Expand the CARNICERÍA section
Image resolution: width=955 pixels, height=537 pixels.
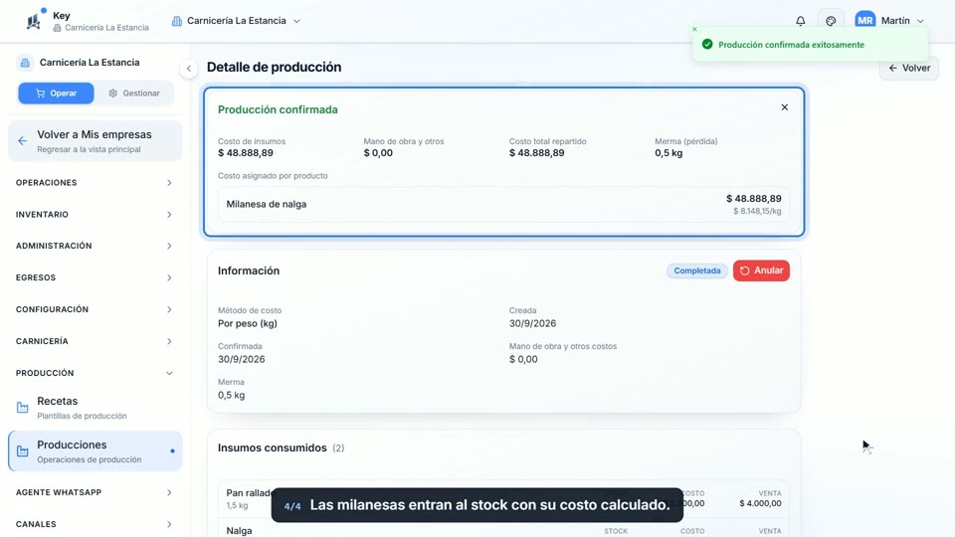coord(95,341)
